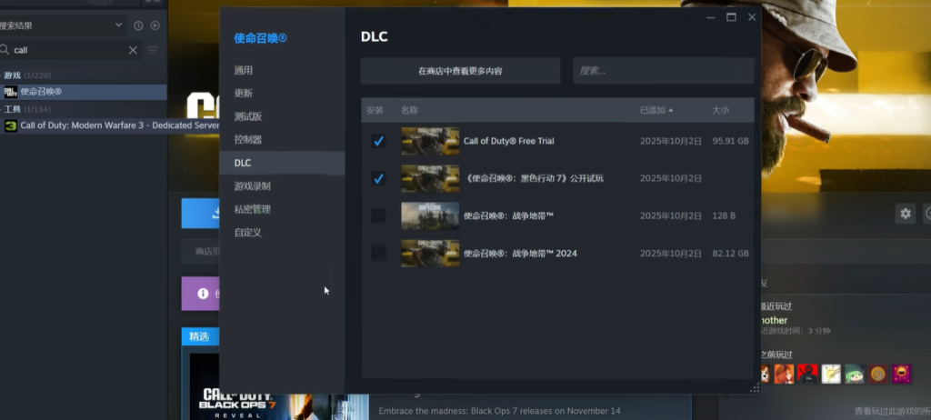Image resolution: width=931 pixels, height=420 pixels.
Task: Click the 战争地带 DLC thumbnail image
Action: 430,215
